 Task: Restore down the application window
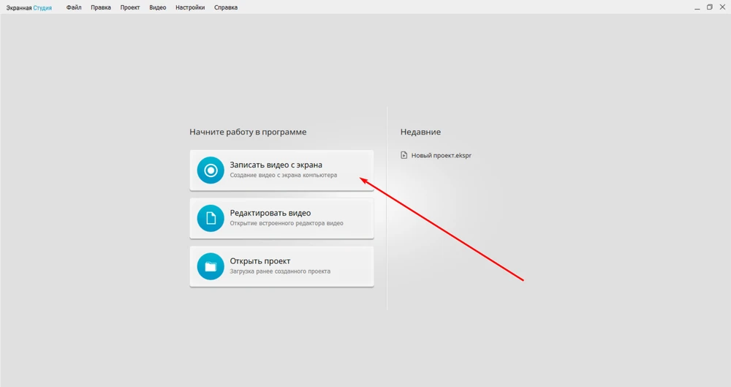[709, 7]
